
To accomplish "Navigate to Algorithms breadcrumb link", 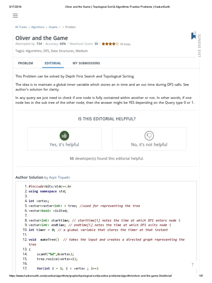I will [38, 27].
